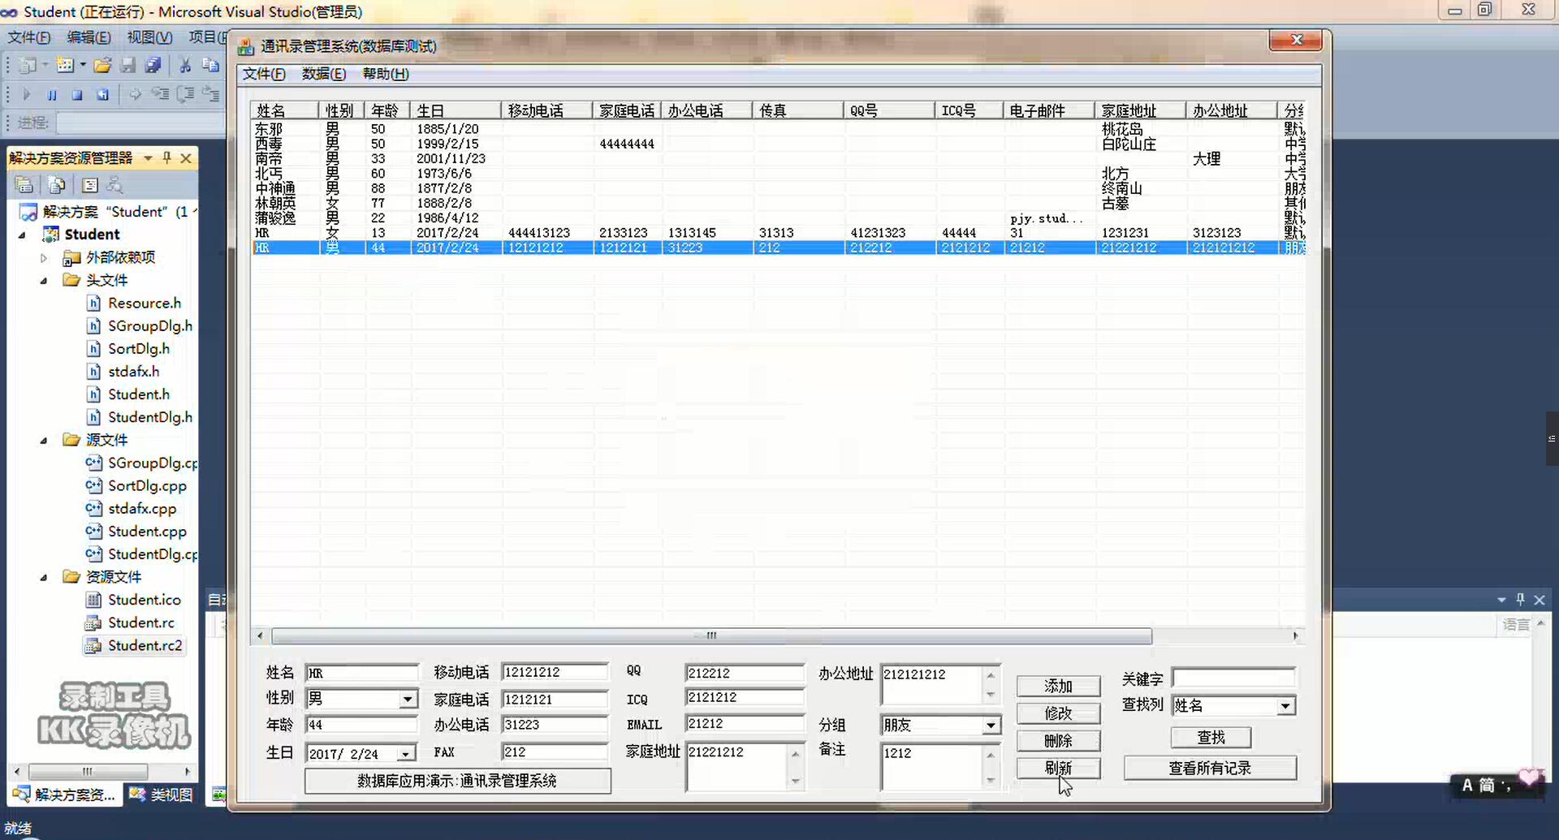The height and width of the screenshot is (840, 1559).
Task: Open 帮助(H) menu in address book window
Action: [385, 74]
